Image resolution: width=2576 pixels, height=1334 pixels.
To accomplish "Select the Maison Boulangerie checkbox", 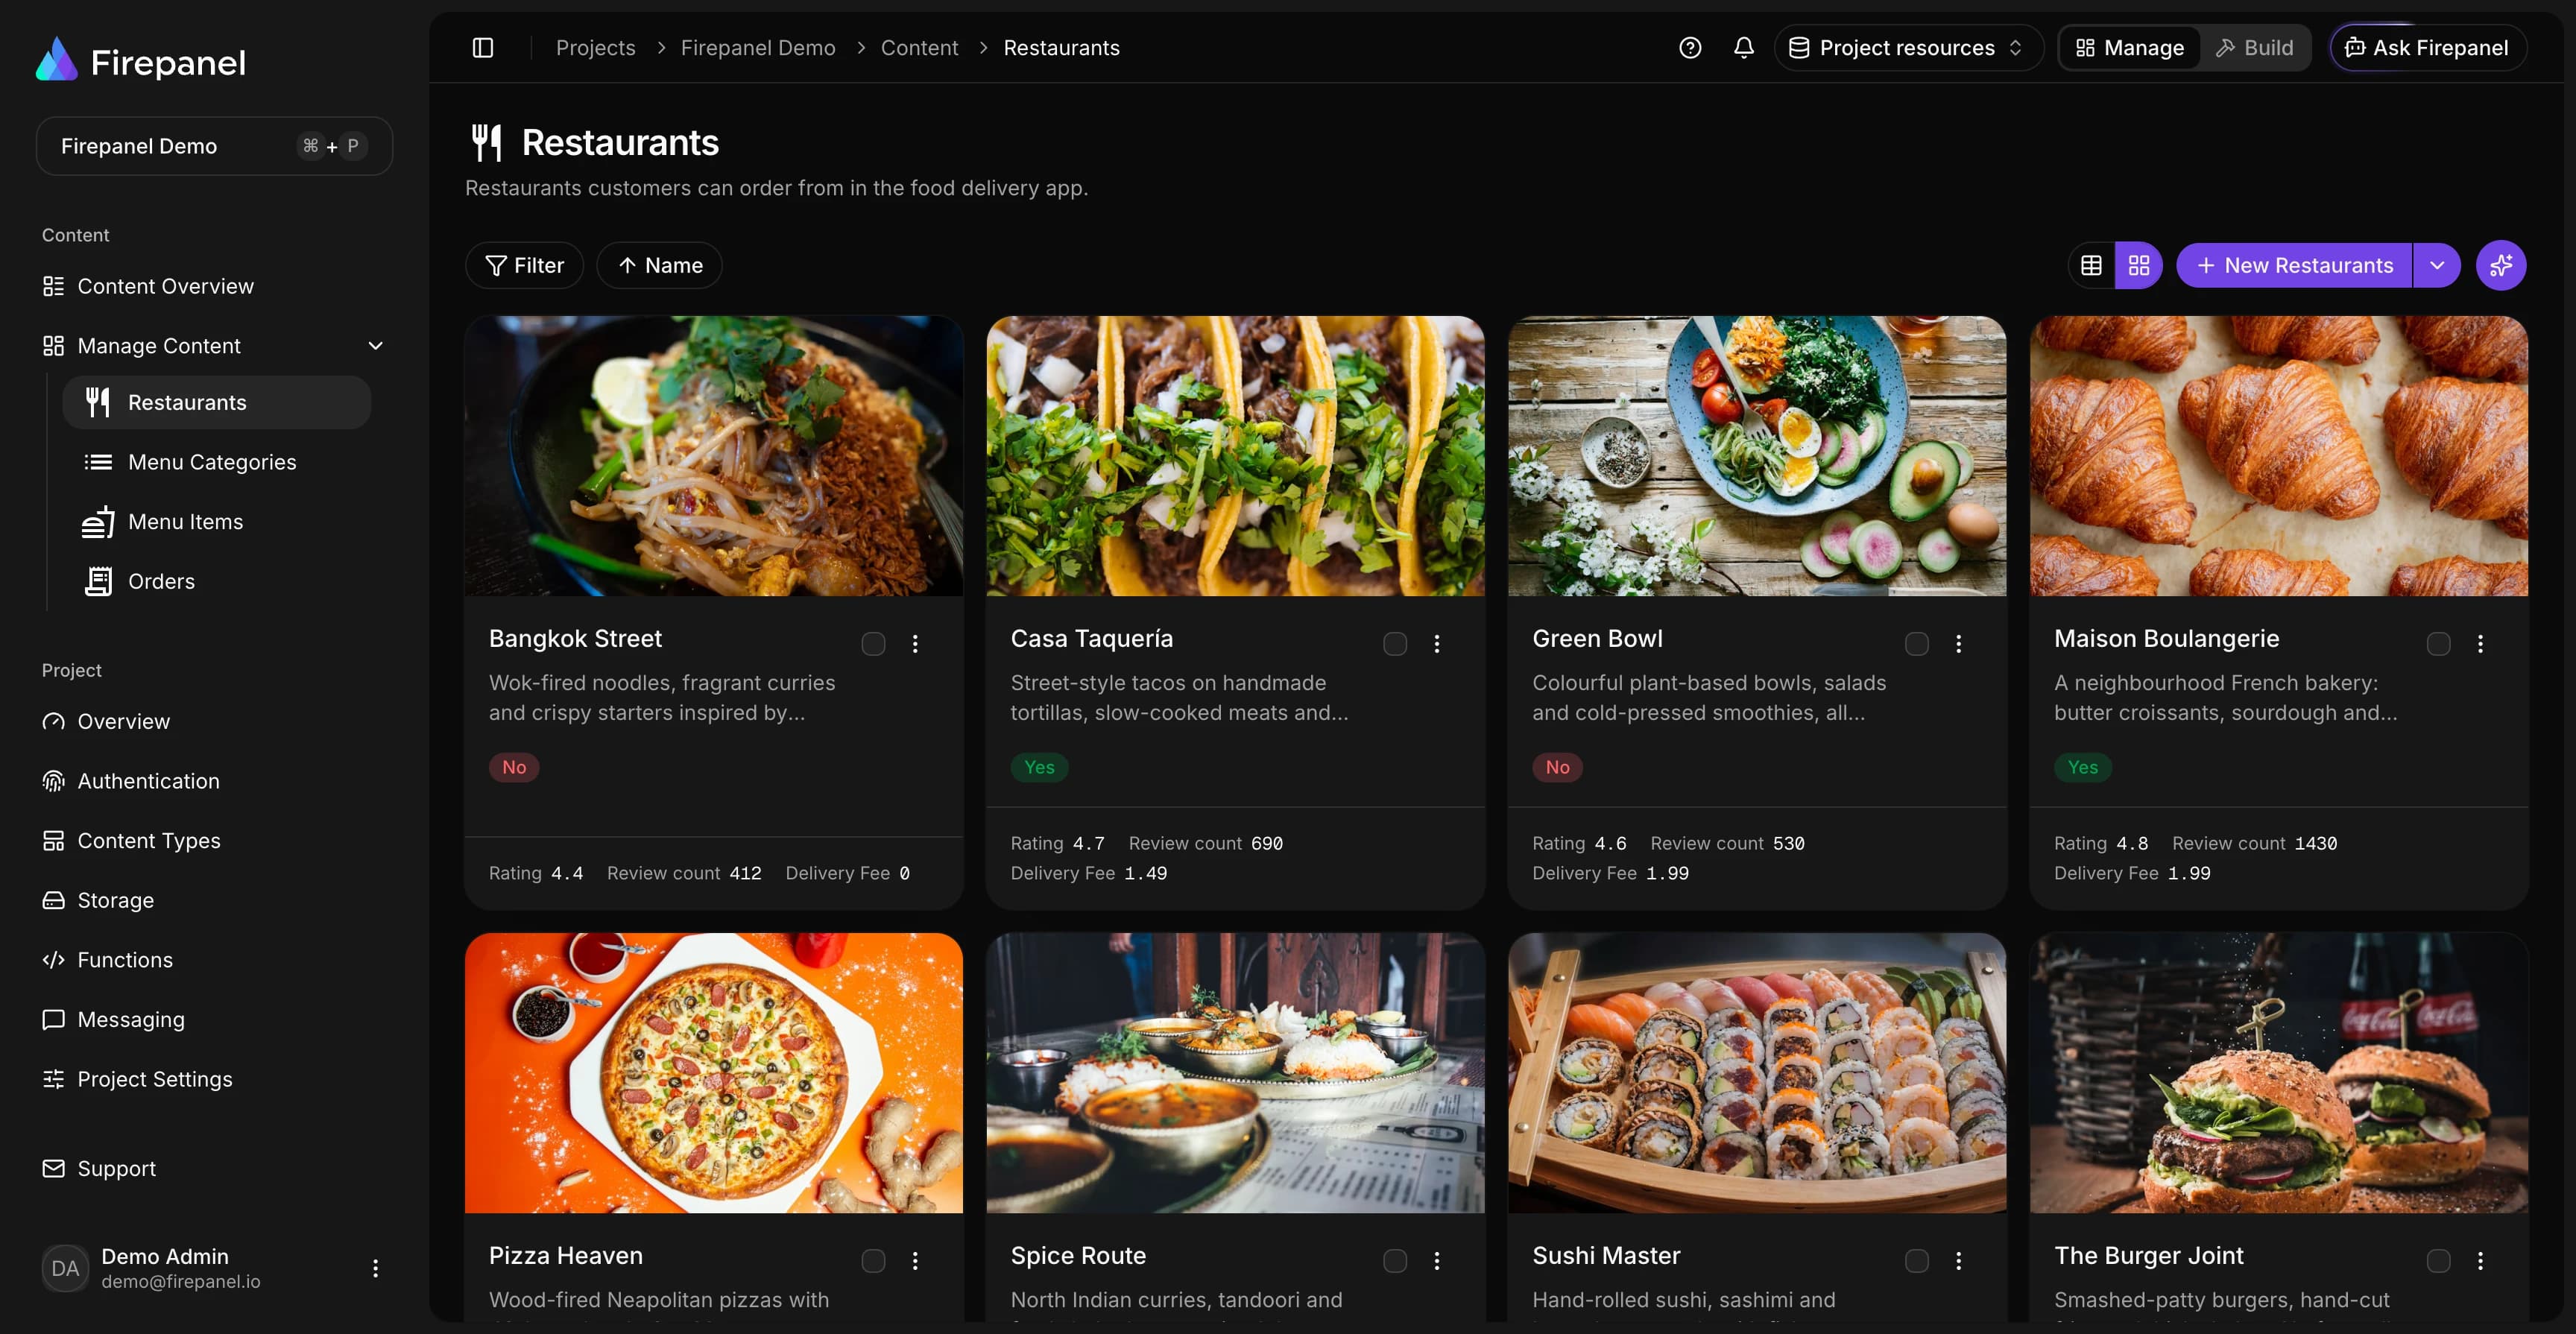I will 2439,644.
